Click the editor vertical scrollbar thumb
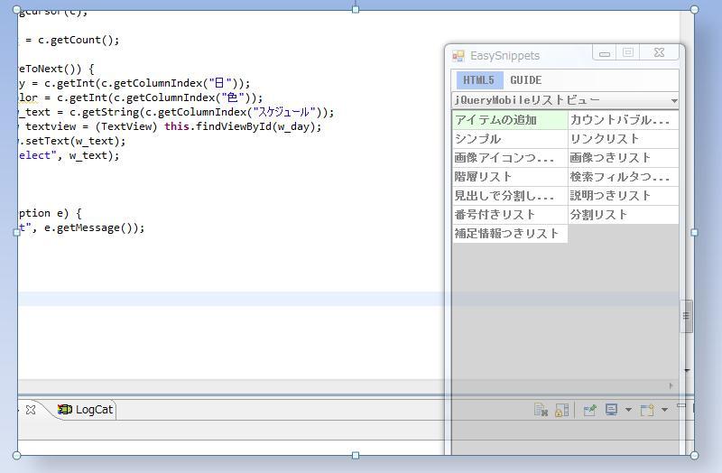The width and height of the screenshot is (722, 473). tap(686, 316)
